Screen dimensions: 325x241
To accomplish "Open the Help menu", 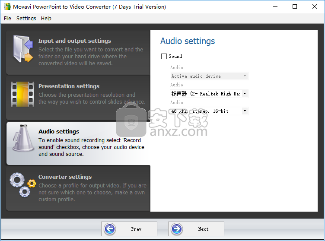I will (46, 19).
